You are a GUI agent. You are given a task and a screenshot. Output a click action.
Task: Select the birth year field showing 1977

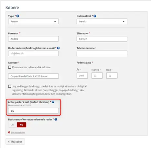pos(82,75)
